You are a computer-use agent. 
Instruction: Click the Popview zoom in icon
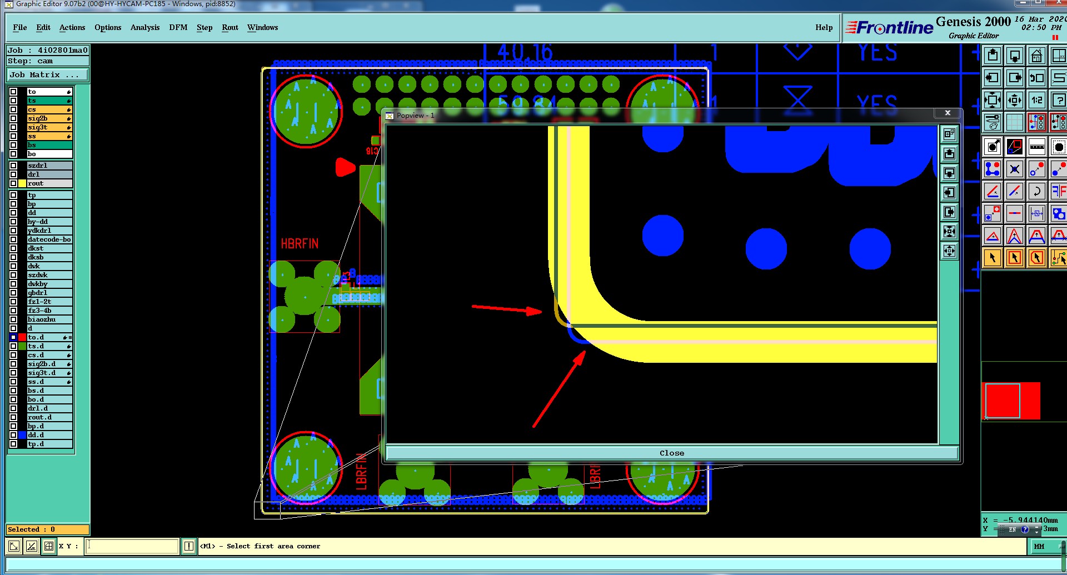point(949,231)
